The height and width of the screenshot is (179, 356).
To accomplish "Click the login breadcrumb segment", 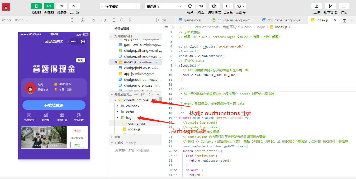I will [x=261, y=27].
